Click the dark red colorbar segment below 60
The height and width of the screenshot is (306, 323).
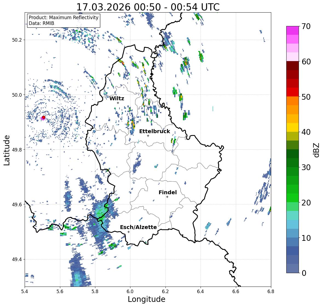point(293,66)
